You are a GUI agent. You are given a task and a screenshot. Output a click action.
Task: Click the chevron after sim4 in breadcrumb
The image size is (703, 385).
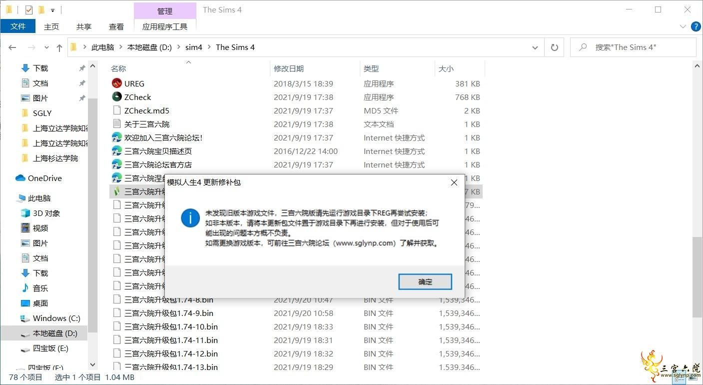point(209,47)
